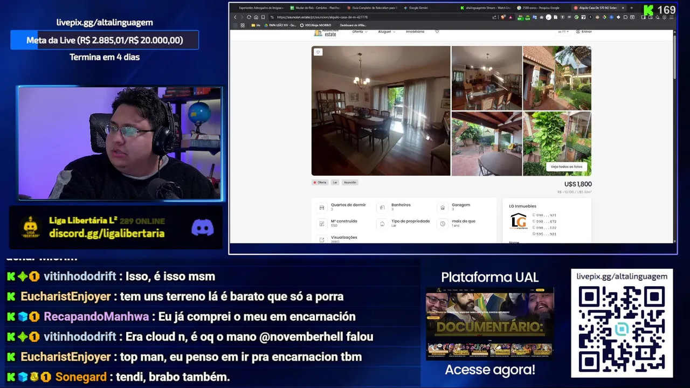Viewport: 690px width, 388px height.
Task: Click the Lar tag below photos
Action: (x=335, y=183)
